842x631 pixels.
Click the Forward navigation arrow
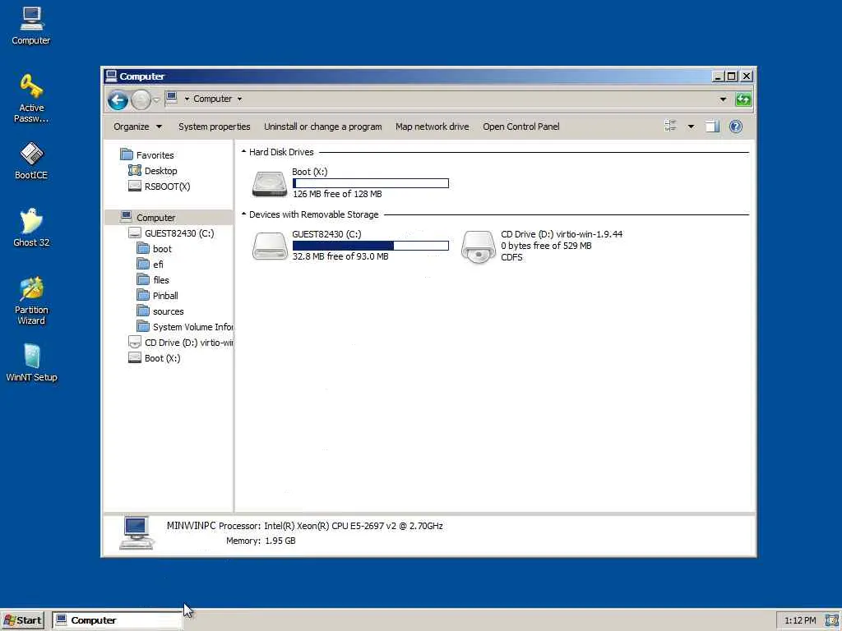tap(141, 99)
